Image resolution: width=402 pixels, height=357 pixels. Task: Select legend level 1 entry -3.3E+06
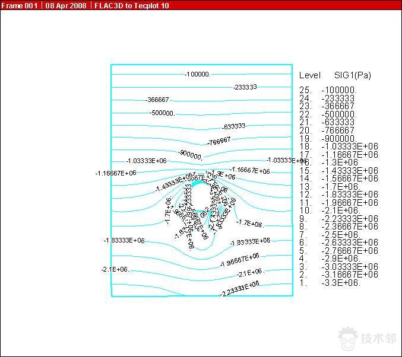click(340, 283)
